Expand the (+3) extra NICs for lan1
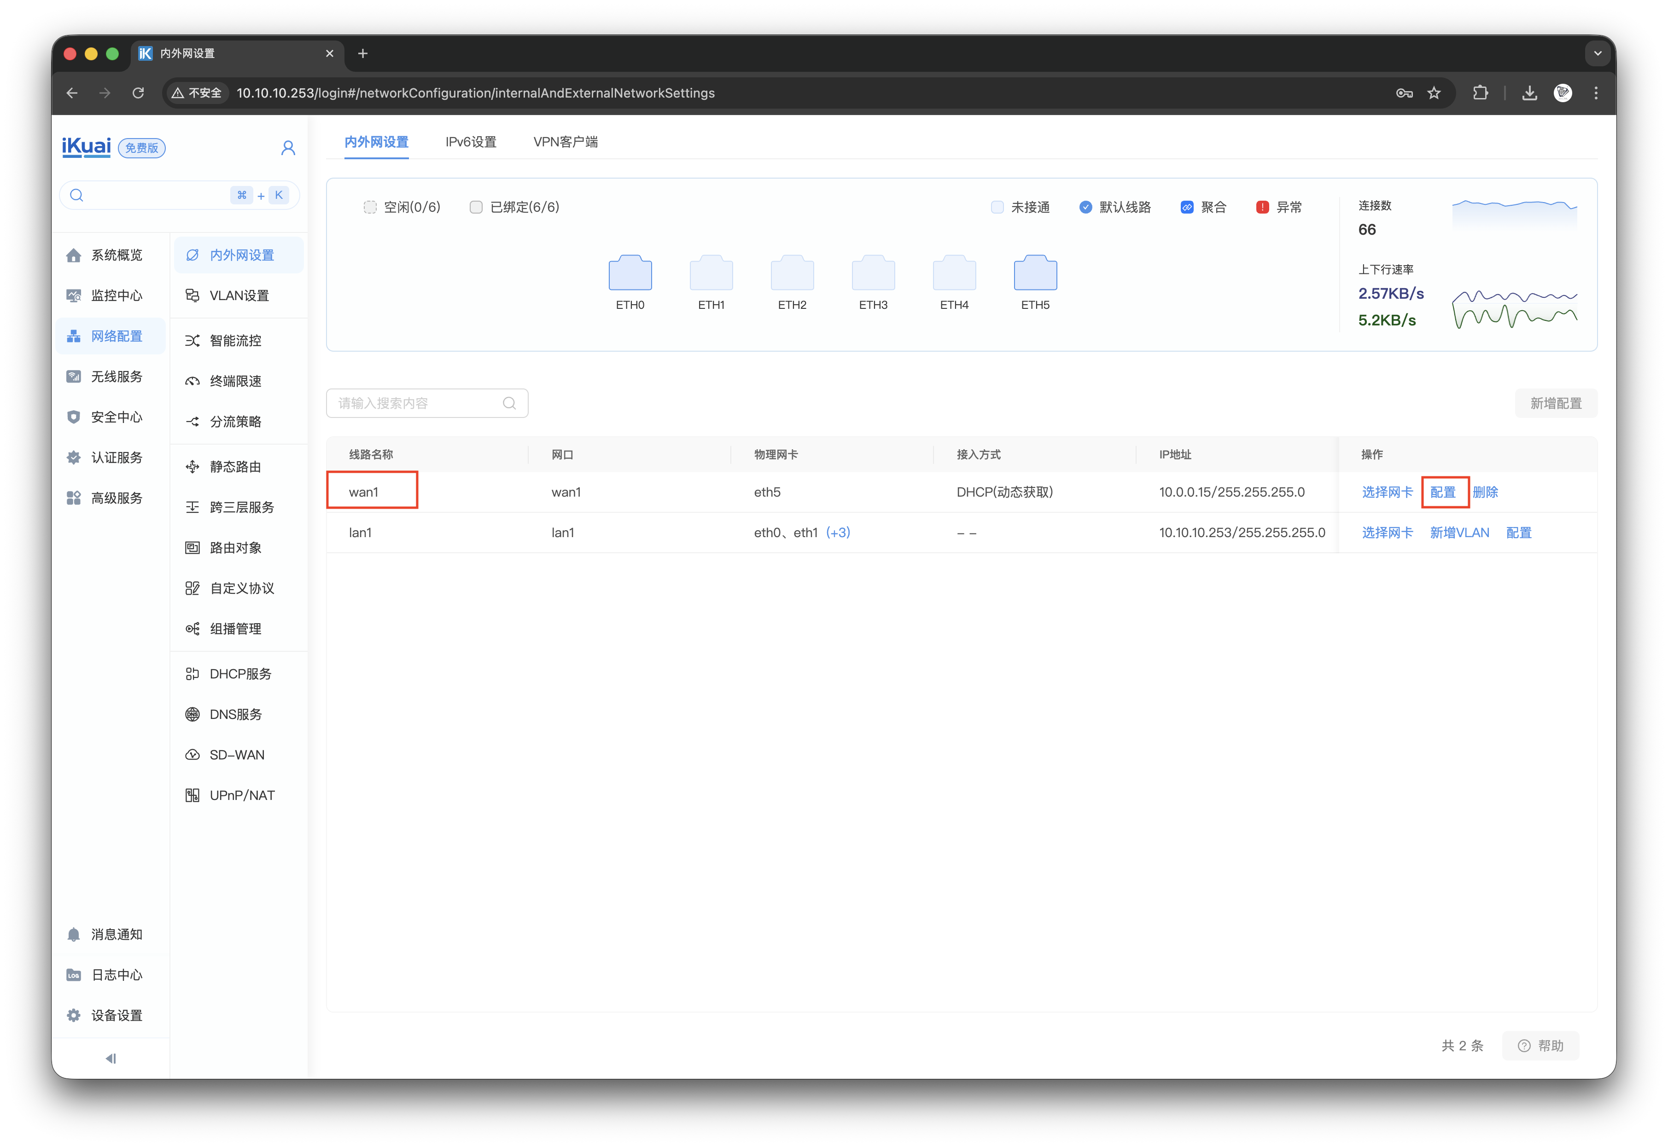This screenshot has width=1668, height=1147. 838,533
